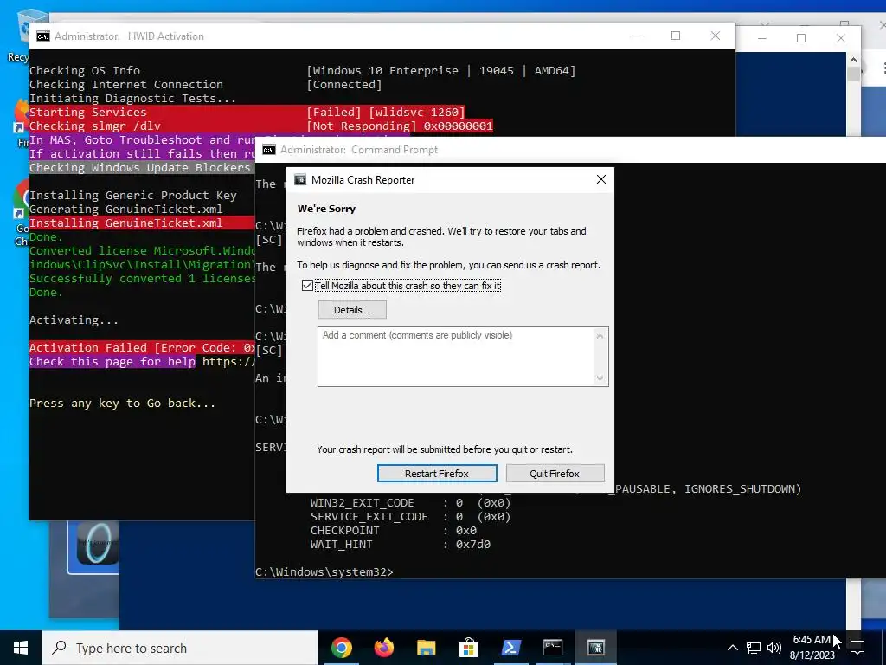
Task: Open Windows Start menu
Action: pyautogui.click(x=21, y=648)
